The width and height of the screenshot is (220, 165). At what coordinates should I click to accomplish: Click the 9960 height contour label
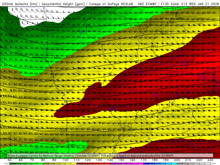(81, 68)
